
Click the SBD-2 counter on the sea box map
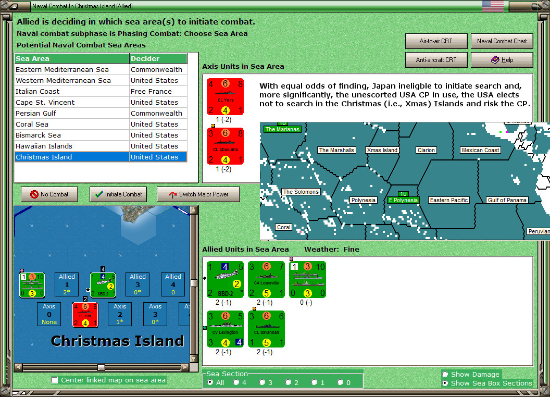point(103,284)
